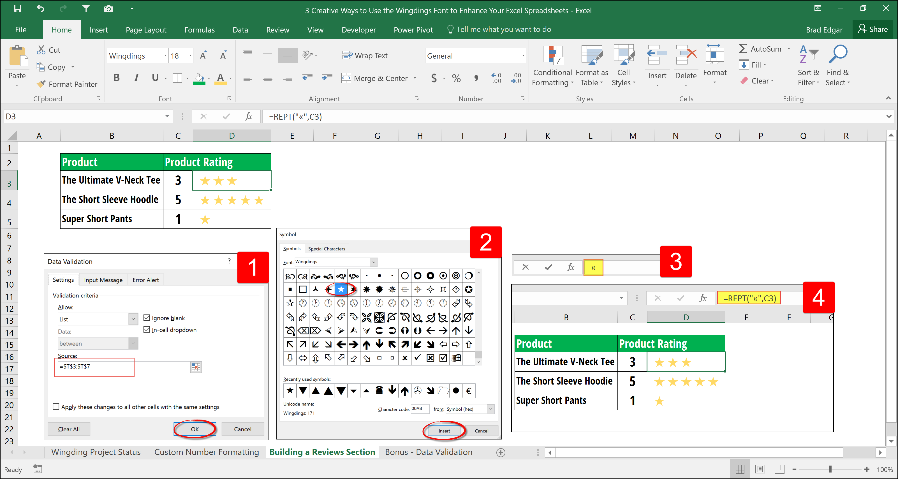Click the Share button
The height and width of the screenshot is (479, 898).
(872, 29)
